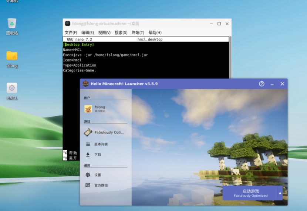
Task: Click the terminal vertical scrollbar
Action: tap(230, 57)
